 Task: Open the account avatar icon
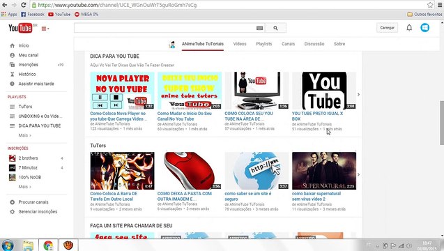pos(424,28)
